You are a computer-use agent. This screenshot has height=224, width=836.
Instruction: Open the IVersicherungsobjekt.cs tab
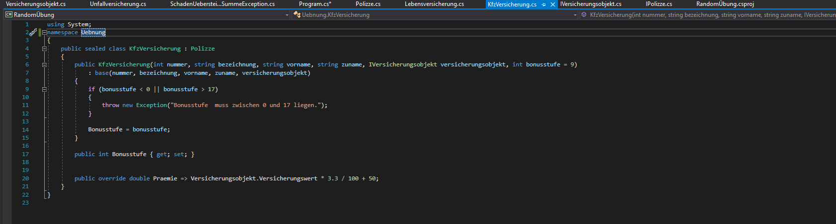591,4
